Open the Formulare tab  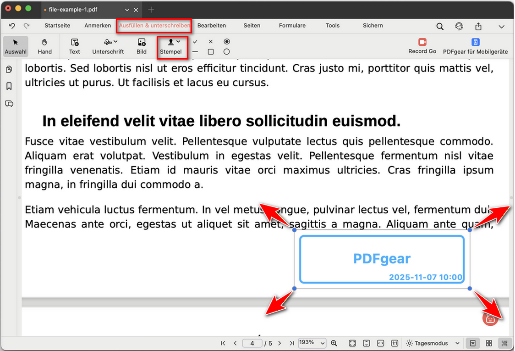[x=292, y=26]
